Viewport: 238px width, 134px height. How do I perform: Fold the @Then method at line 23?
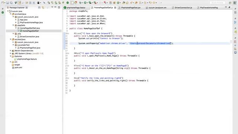point(68,66)
